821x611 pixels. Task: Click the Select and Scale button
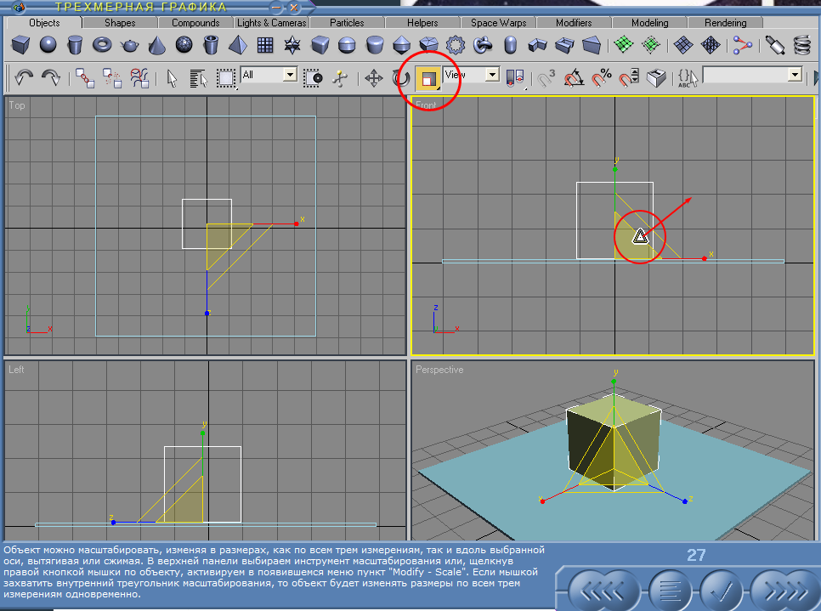pyautogui.click(x=428, y=78)
